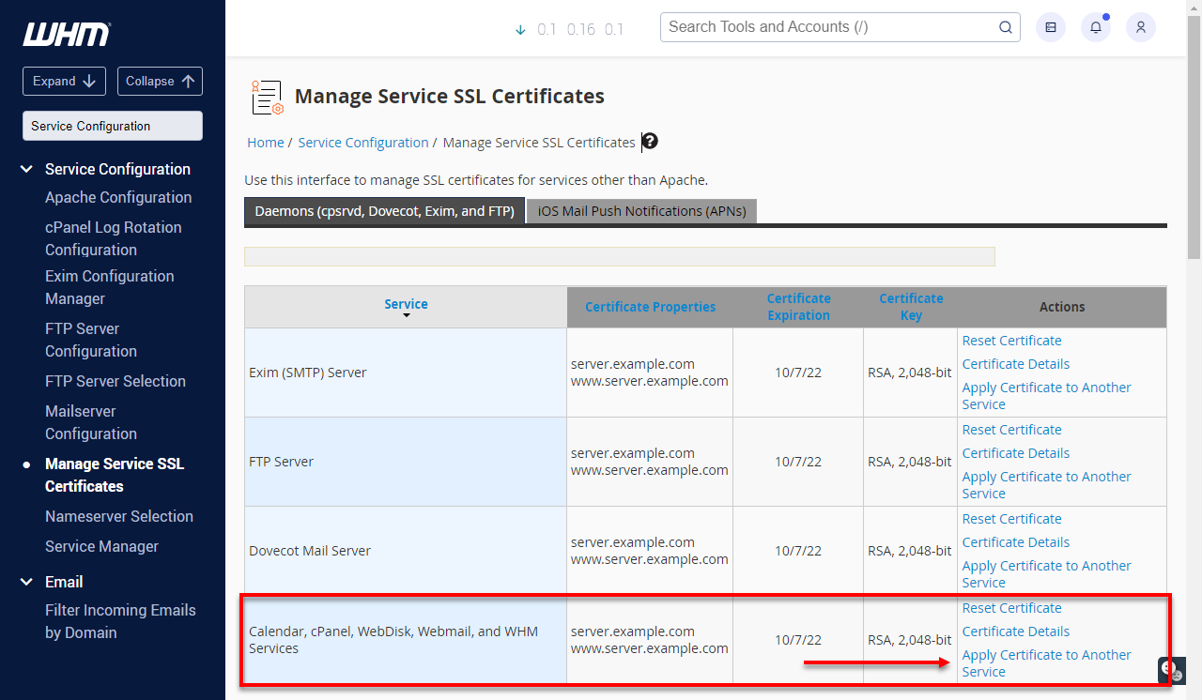Screen dimensions: 1202x700
Task: Open notifications via the bell icon
Action: 1095,27
